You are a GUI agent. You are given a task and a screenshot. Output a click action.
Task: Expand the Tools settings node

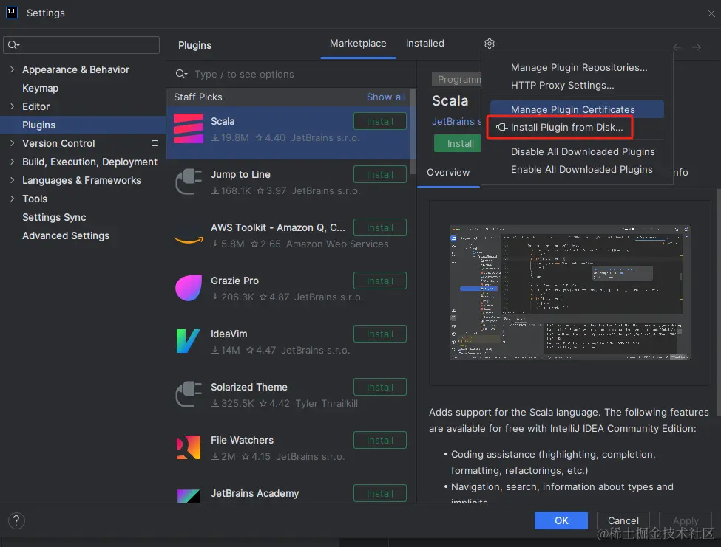pyautogui.click(x=13, y=199)
